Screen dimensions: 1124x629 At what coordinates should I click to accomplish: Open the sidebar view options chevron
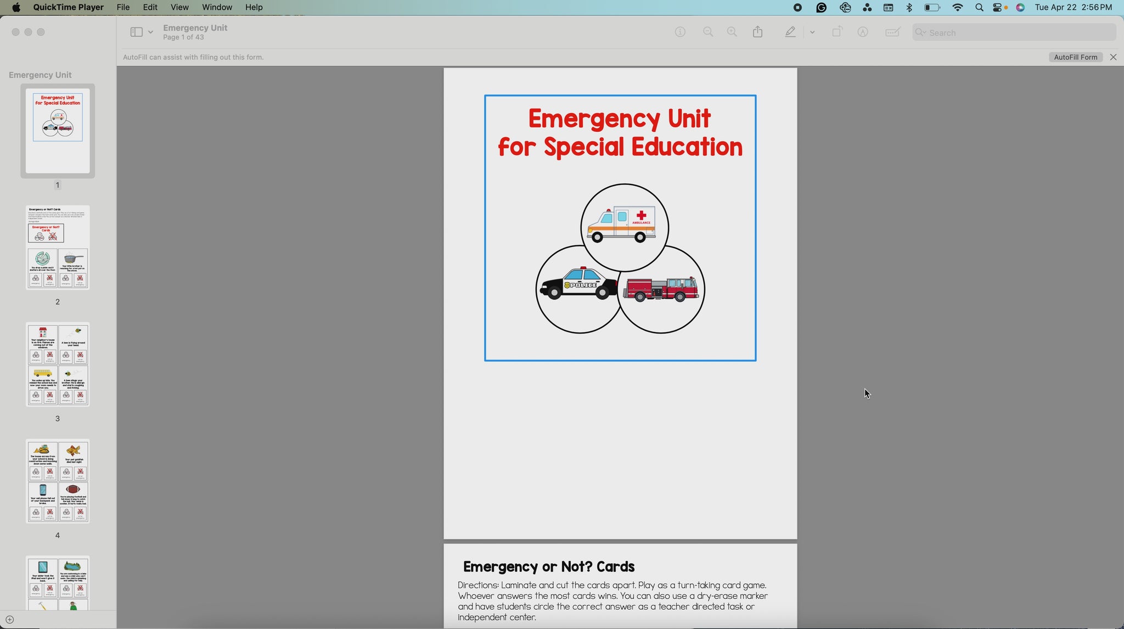point(150,32)
